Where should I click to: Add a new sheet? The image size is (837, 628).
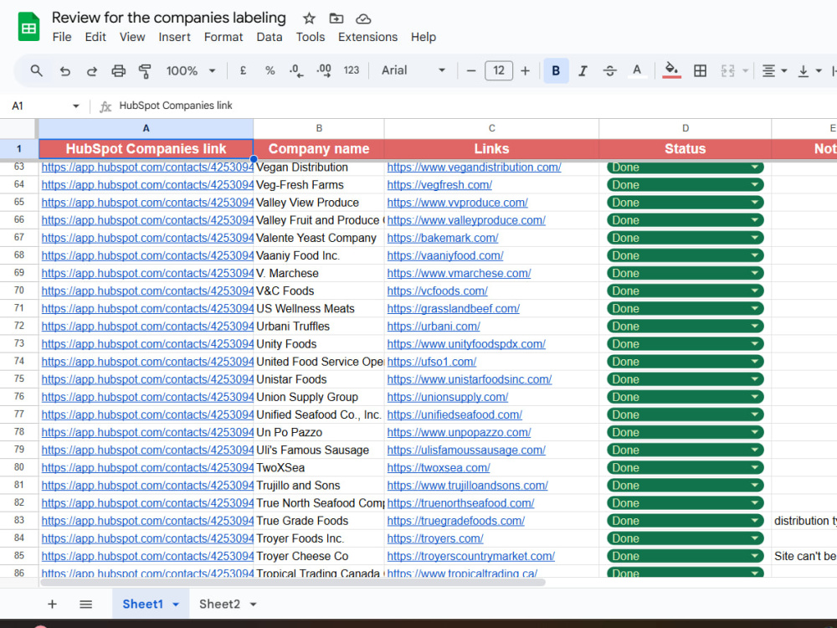point(52,604)
